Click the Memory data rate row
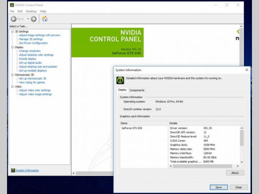Image resolution: width=259 pixels, height=194 pixels. (x=204, y=149)
